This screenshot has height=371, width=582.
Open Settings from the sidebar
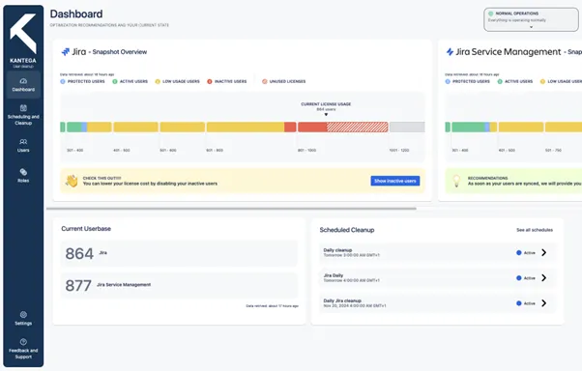pos(23,318)
